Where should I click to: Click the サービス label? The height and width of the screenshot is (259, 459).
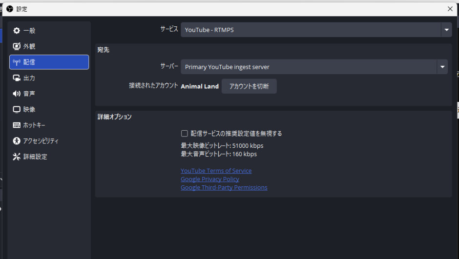[x=169, y=29]
